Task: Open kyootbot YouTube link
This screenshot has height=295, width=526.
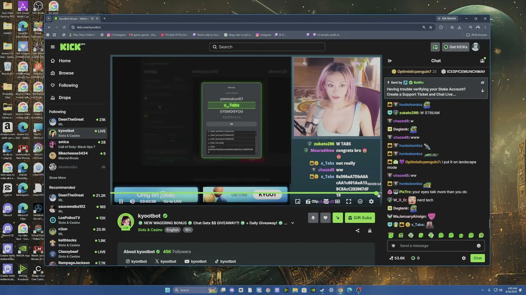Action: click(195, 261)
